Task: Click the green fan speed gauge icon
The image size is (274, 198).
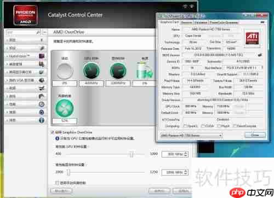Action: pos(65,108)
